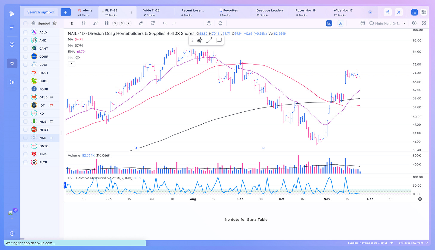Check the PLTR row checkbox
Screen dimensions: 435x250
tap(25, 162)
